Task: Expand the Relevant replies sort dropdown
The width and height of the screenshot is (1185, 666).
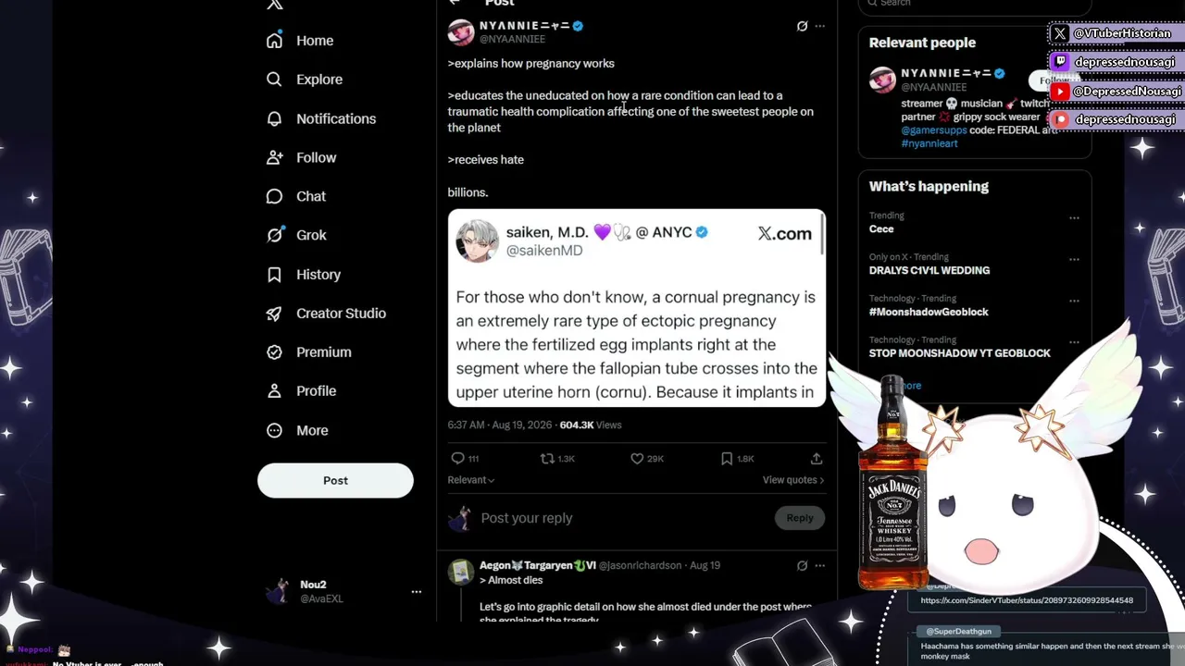Action: pos(471,480)
